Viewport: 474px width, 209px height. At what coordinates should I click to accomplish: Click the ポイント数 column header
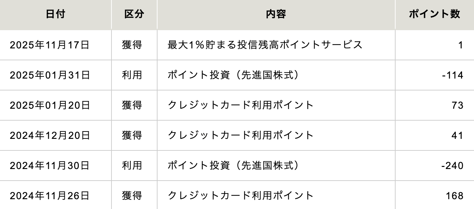[434, 14]
